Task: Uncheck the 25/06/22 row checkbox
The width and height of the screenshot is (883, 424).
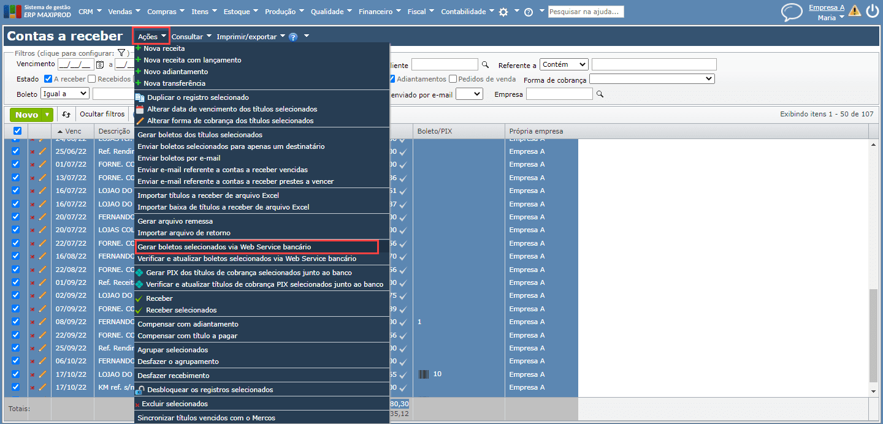Action: pyautogui.click(x=16, y=151)
